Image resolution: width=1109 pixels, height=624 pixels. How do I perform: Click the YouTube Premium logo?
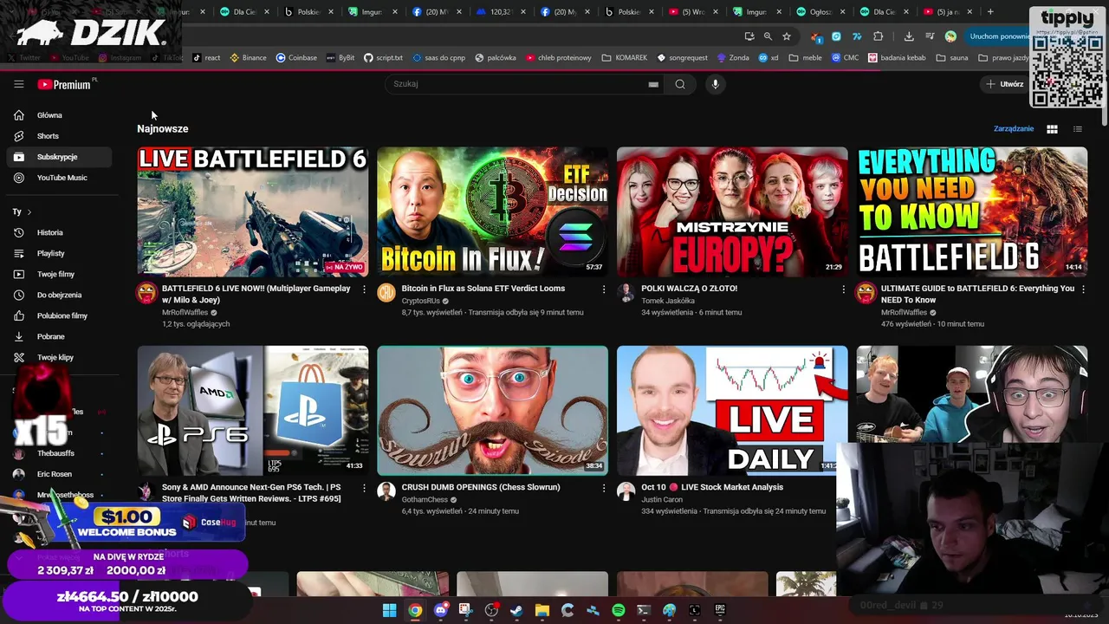tap(65, 84)
